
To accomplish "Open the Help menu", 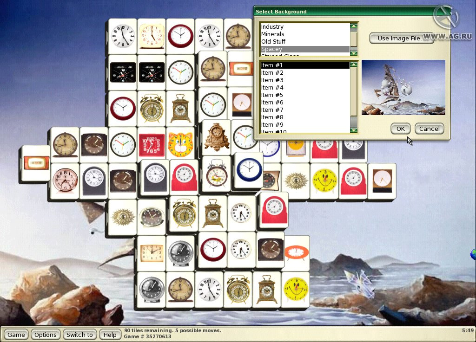I will pyautogui.click(x=110, y=335).
